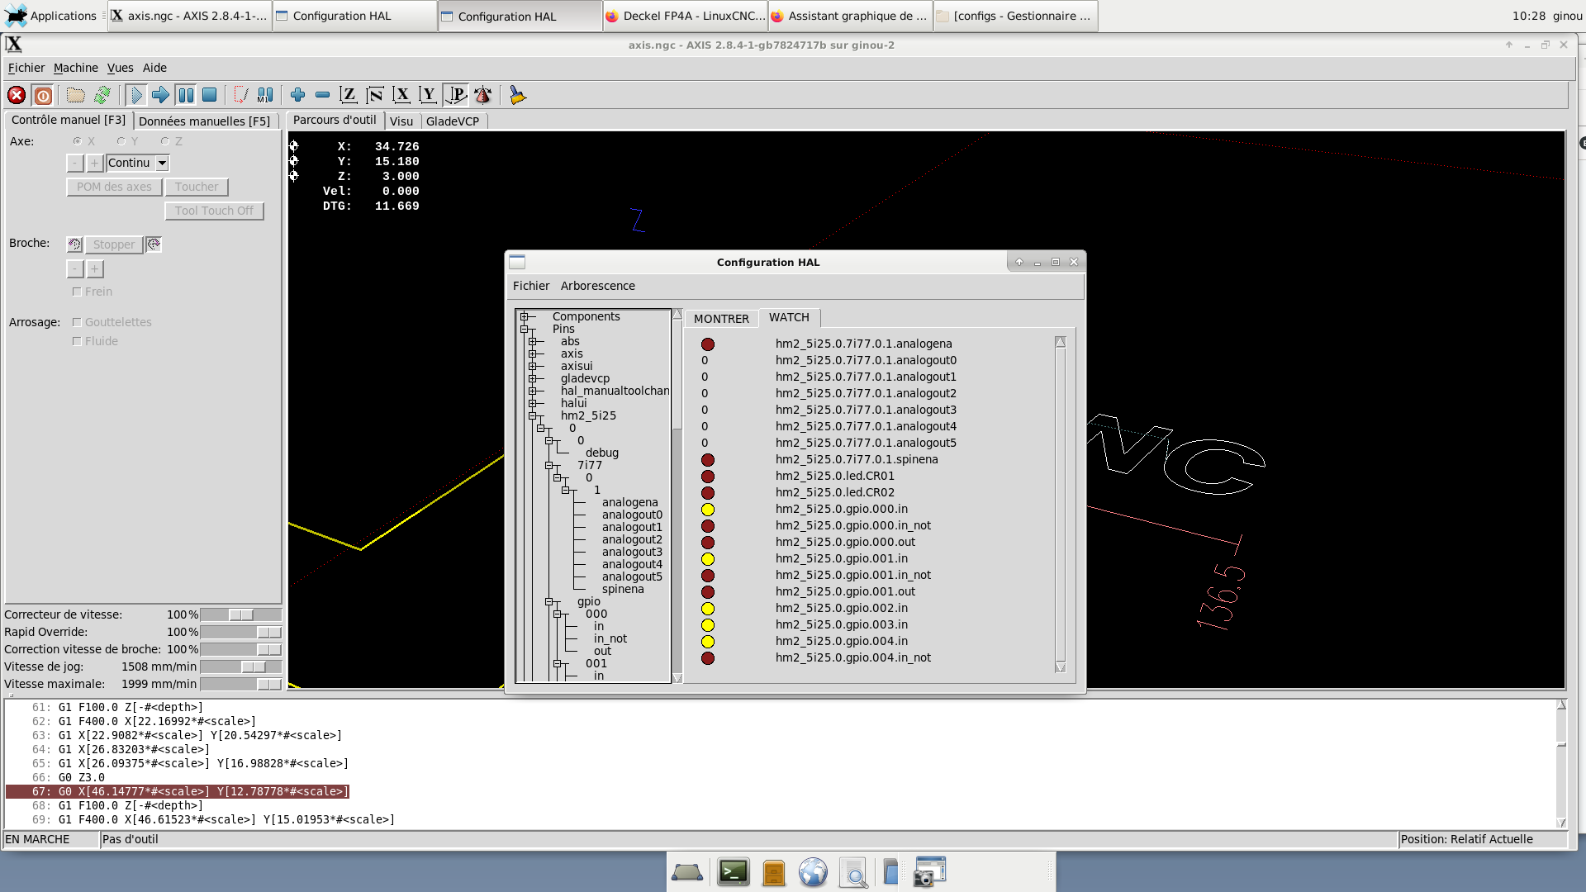
Task: Switch to the Z view
Action: pos(349,96)
